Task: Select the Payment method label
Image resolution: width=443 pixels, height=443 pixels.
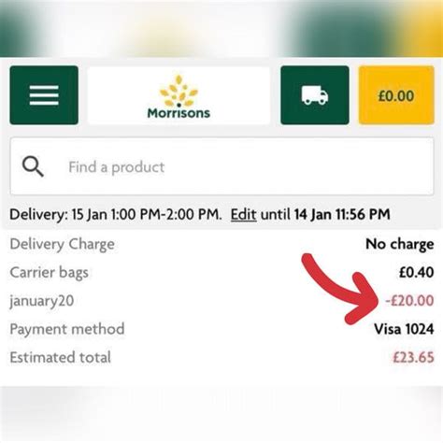Action: click(67, 329)
